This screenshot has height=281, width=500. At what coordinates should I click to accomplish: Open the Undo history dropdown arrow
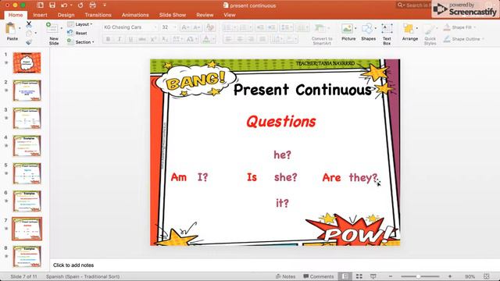(x=71, y=5)
